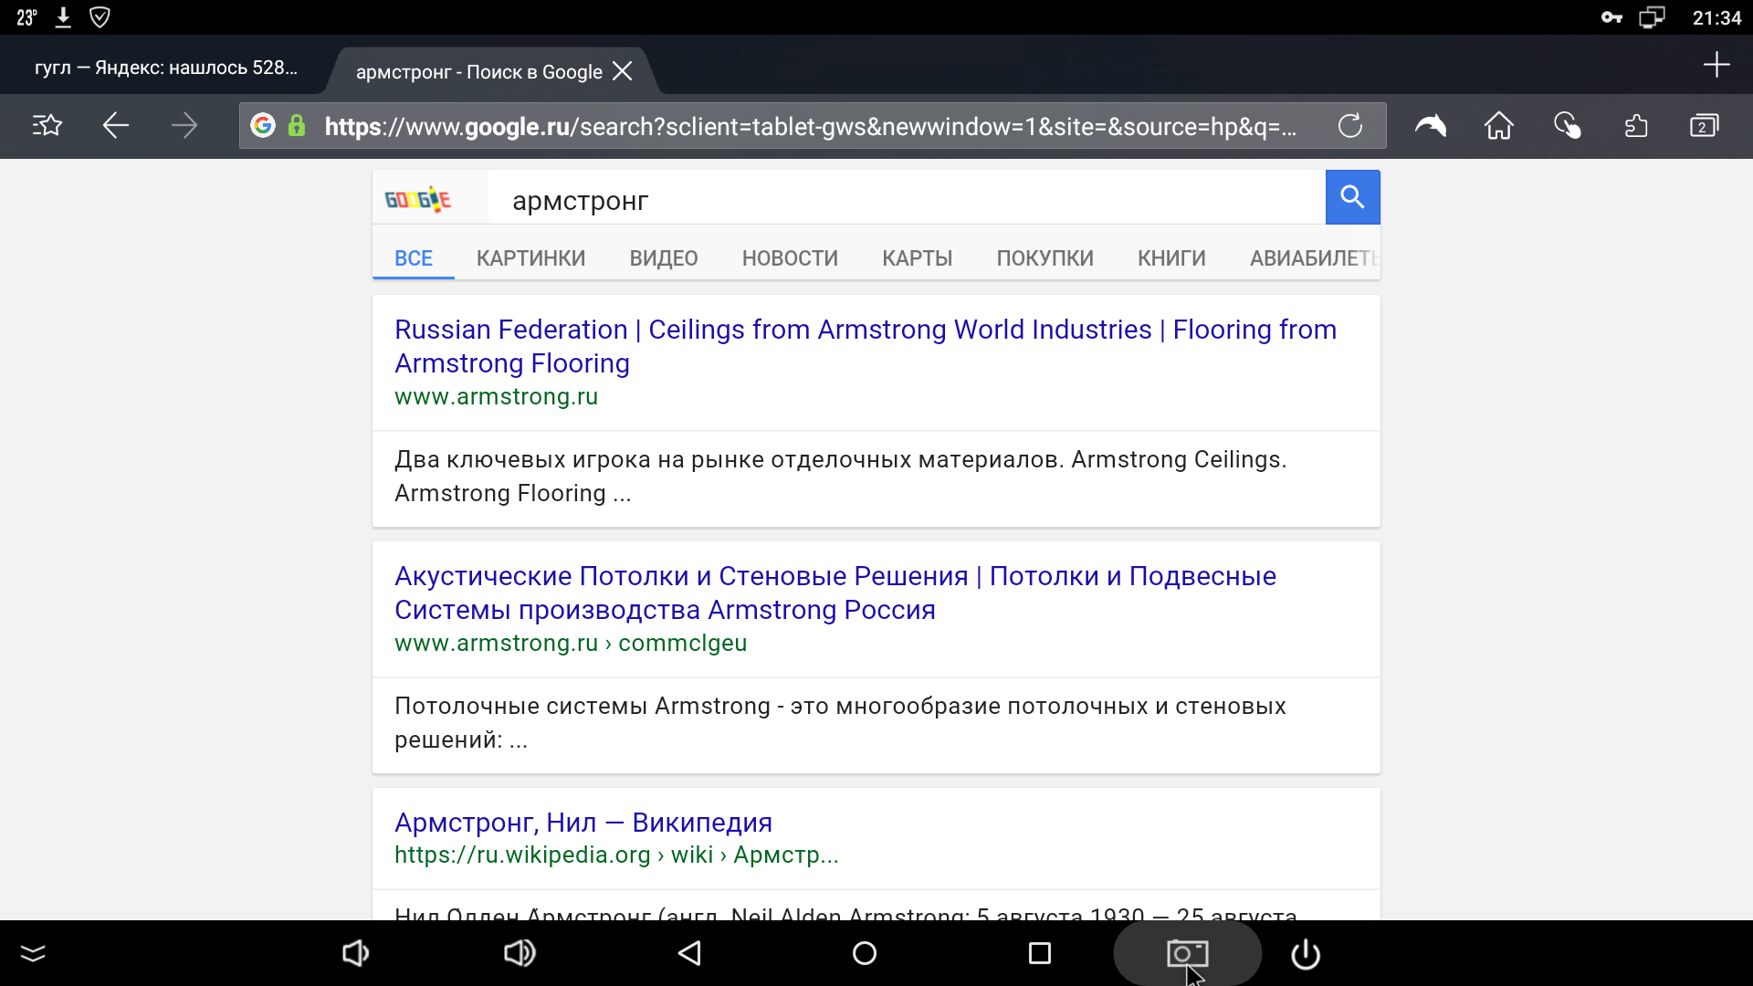The height and width of the screenshot is (986, 1753).
Task: Go back using the back arrow
Action: pyautogui.click(x=115, y=125)
